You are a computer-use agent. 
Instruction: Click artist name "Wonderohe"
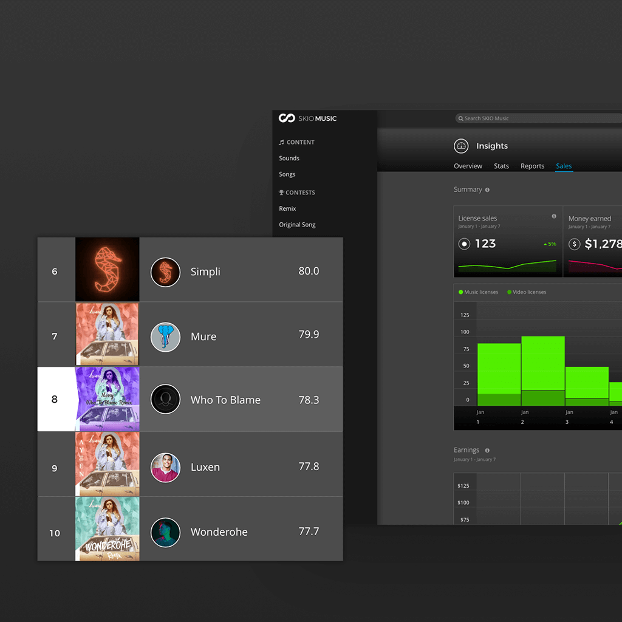coord(219,532)
